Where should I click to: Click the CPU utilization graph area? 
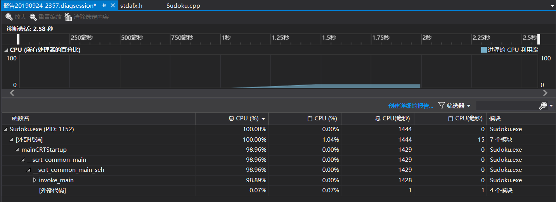278,71
